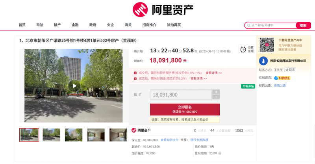Click the QR code for 阿里资产APP
Screen dimensions: 315x164
pos(267,45)
